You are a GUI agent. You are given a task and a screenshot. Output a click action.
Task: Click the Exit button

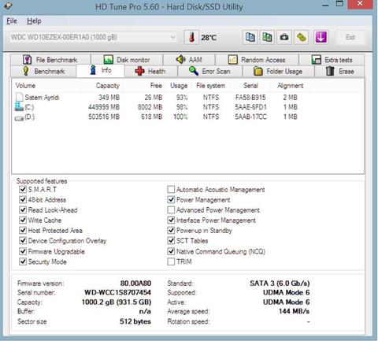click(x=350, y=37)
